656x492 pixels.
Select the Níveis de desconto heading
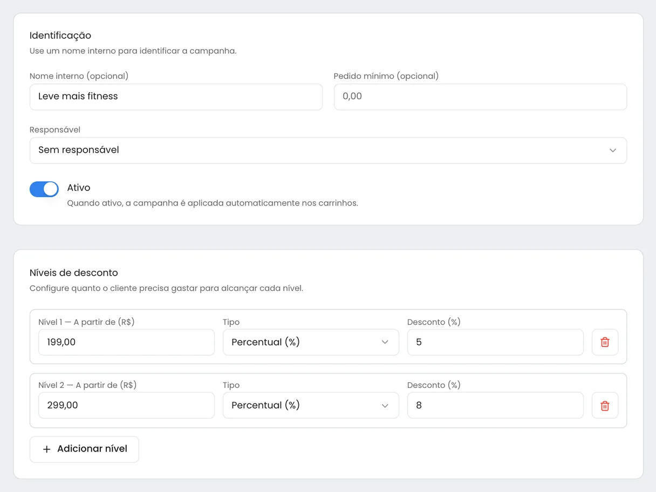[x=74, y=273]
